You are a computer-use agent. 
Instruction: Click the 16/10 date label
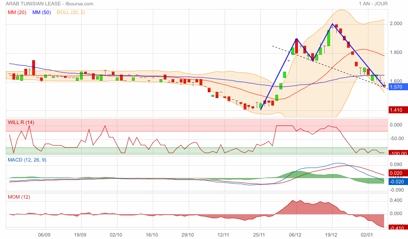(152, 235)
